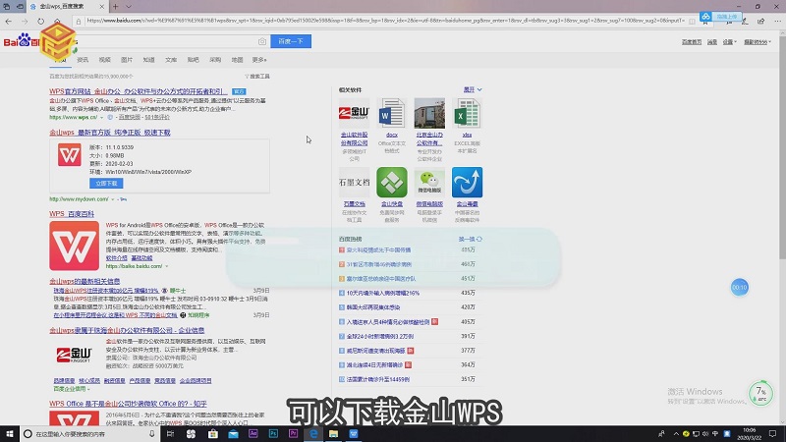
Task: Click the WPS 百度百科 logo thumbnail
Action: coord(74,246)
